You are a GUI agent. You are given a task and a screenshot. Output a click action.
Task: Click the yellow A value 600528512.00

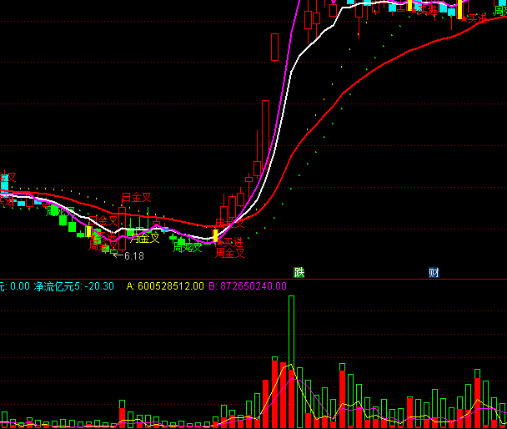[x=165, y=286]
